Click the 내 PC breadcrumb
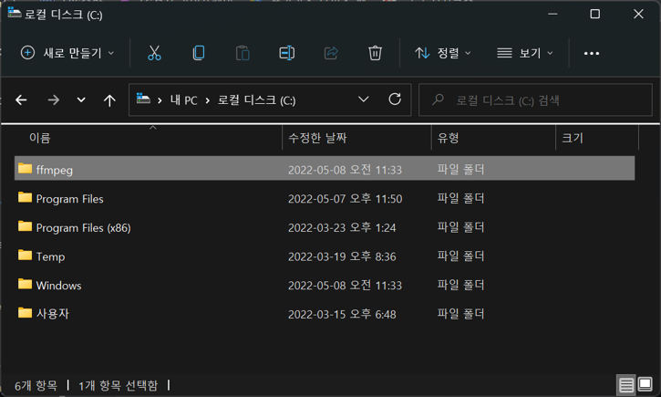The width and height of the screenshot is (661, 397). coord(183,100)
